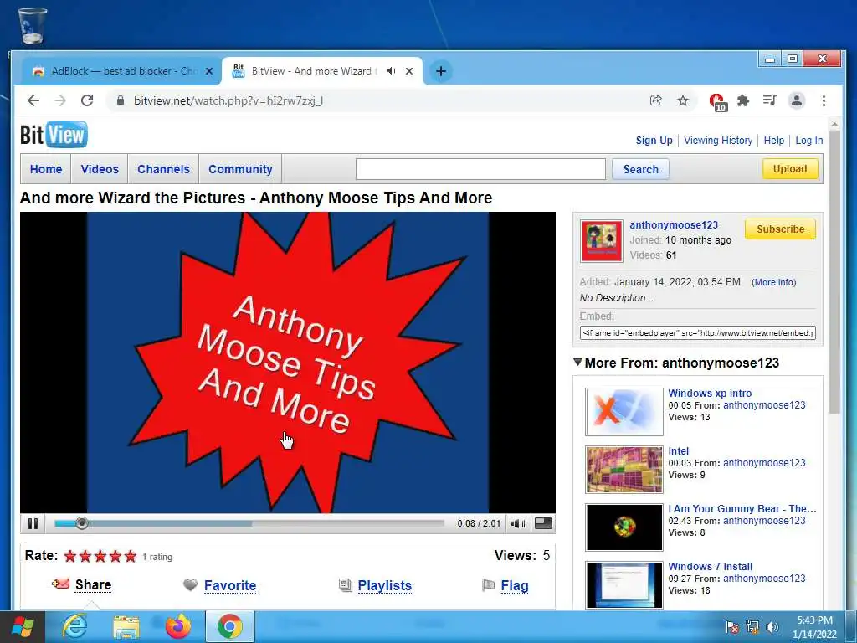Click the BitView search input field
Image resolution: width=857 pixels, height=643 pixels.
pos(480,169)
